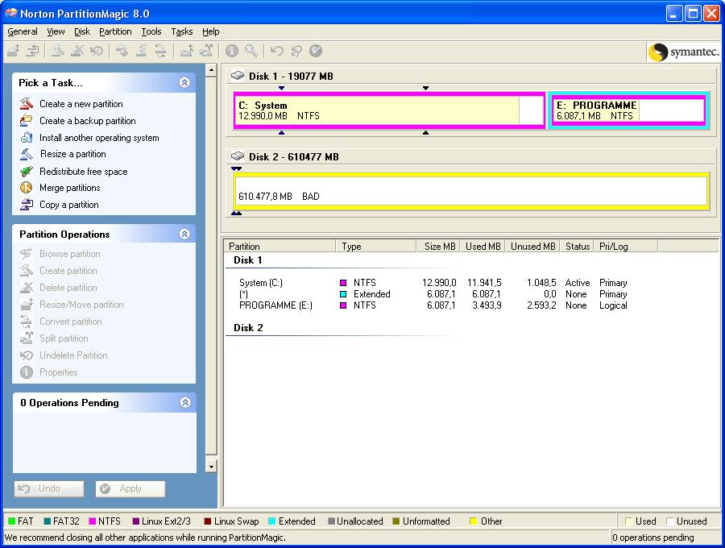This screenshot has width=725, height=548.
Task: Click the Apply button below pending operations
Action: 130,489
